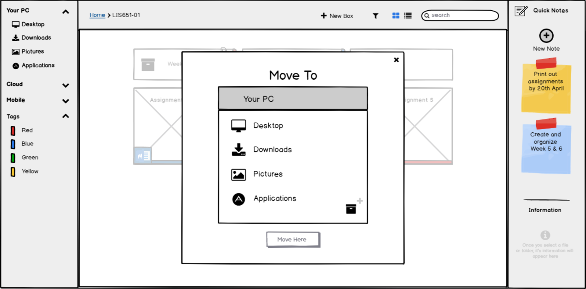Select the Red tag swatch
The width and height of the screenshot is (586, 289).
click(13, 131)
